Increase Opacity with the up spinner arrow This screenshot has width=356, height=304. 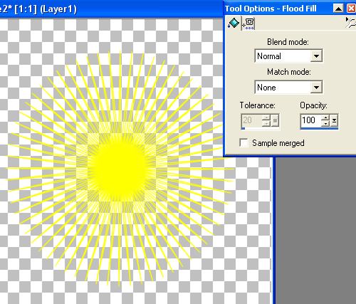point(325,117)
